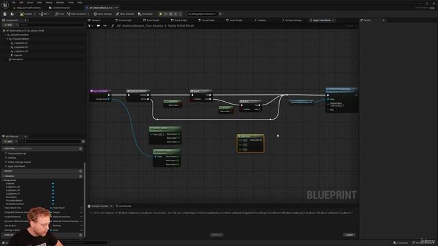Screen dimensions: 438x246
Task: Toggle Hide Unrelated nodes
Action: point(77,14)
